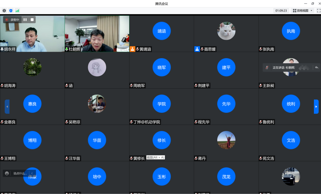Go to next page of participants
Screen dimensions: 321x194
[x=316, y=107]
